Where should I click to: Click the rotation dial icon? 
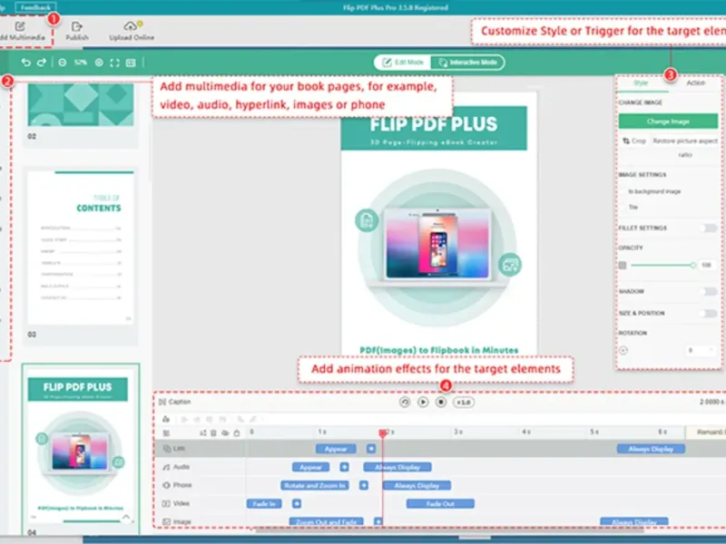tap(623, 350)
